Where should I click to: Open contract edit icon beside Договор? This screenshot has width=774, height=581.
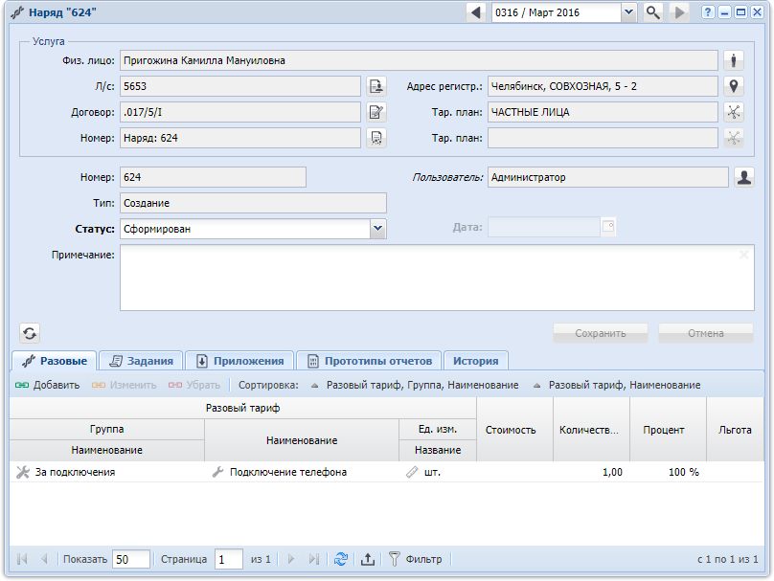tap(376, 112)
